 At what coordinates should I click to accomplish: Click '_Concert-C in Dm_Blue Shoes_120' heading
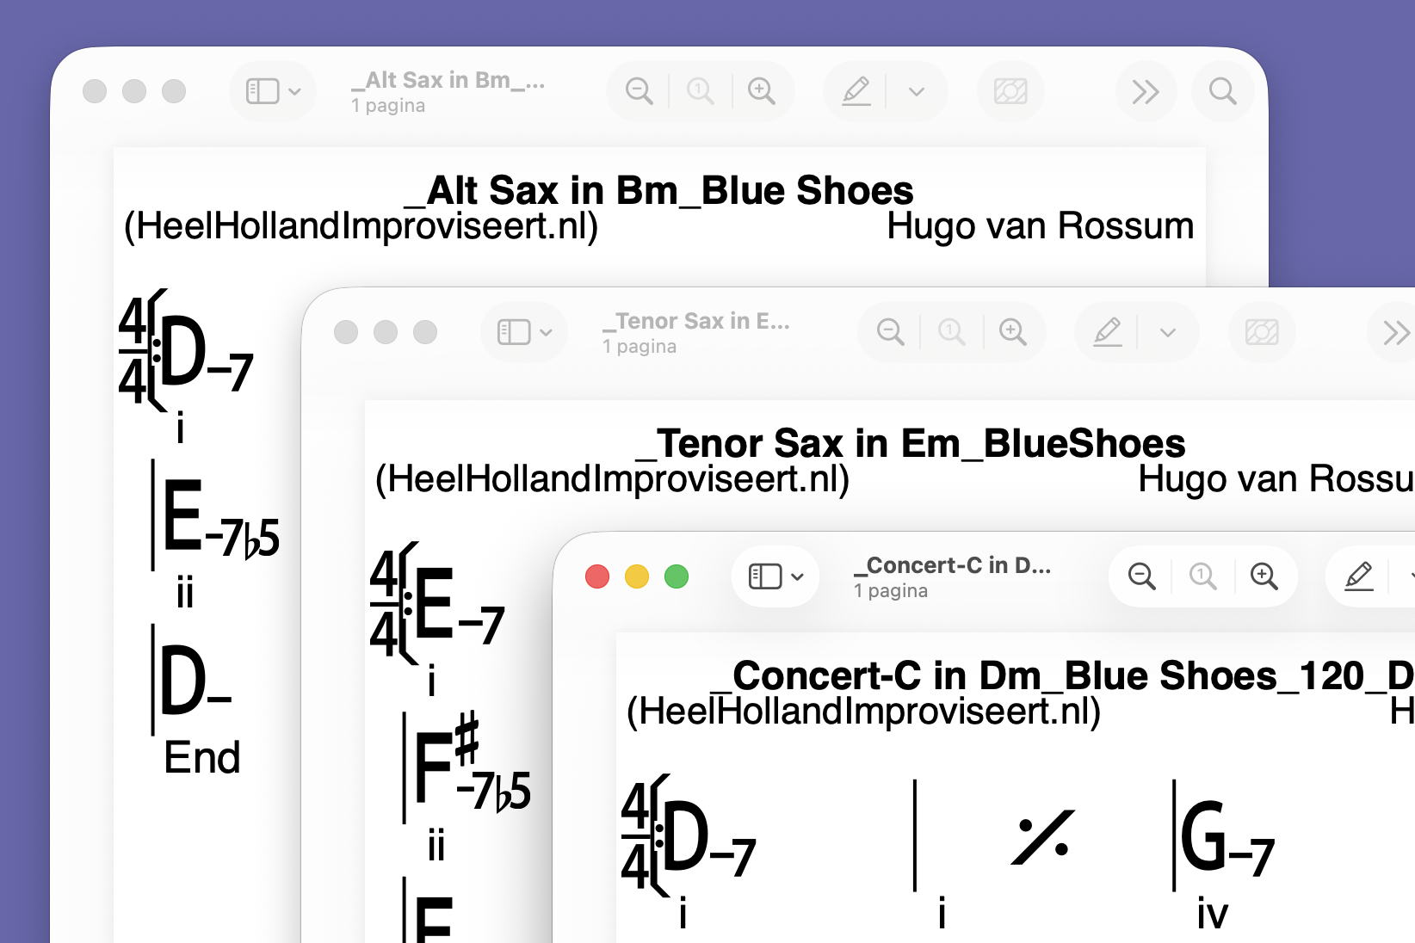click(1038, 675)
